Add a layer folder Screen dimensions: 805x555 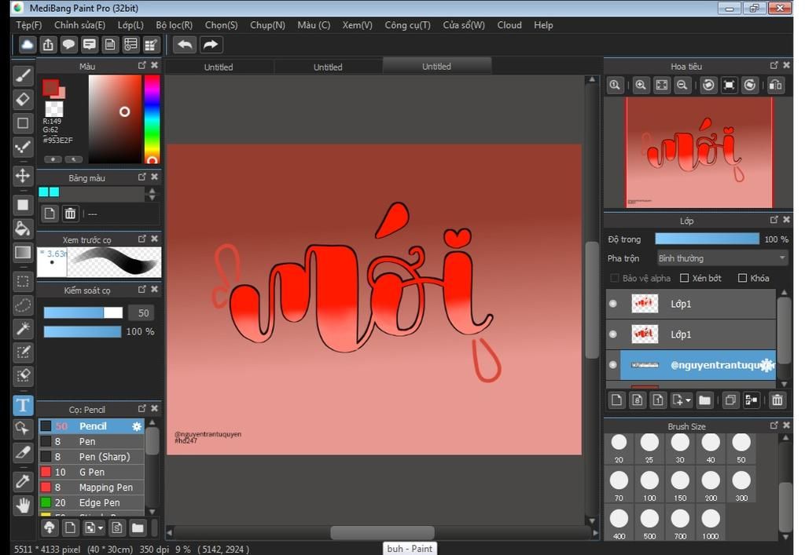(705, 400)
